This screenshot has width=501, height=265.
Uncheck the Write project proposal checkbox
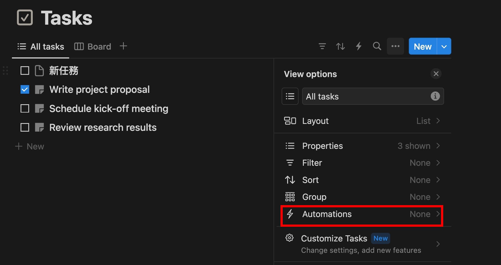tap(25, 90)
